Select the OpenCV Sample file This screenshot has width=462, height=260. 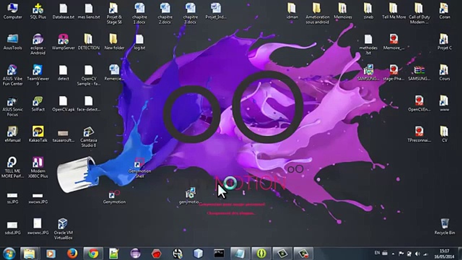coord(88,75)
